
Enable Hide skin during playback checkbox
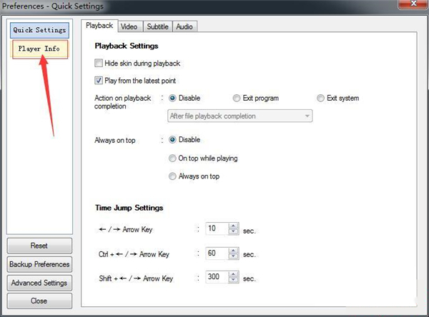click(99, 64)
